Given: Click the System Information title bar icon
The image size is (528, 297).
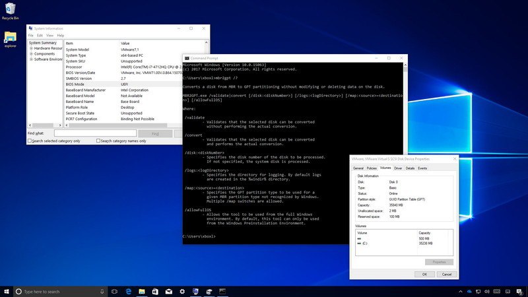Looking at the screenshot, I should coord(30,28).
